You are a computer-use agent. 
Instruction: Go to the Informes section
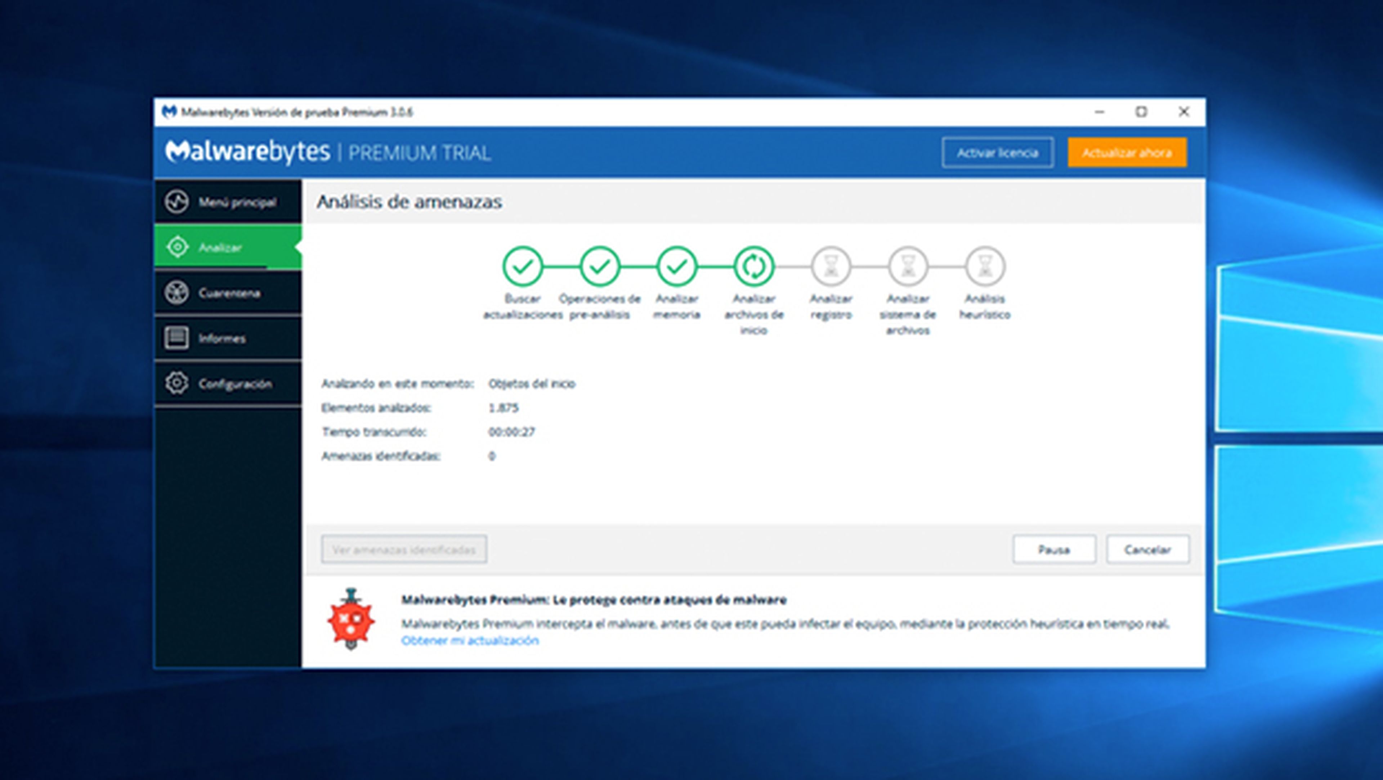(228, 338)
